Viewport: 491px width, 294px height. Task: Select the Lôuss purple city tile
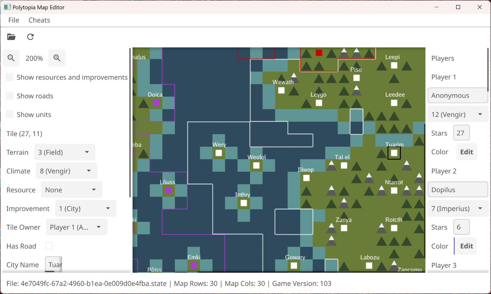(x=169, y=191)
